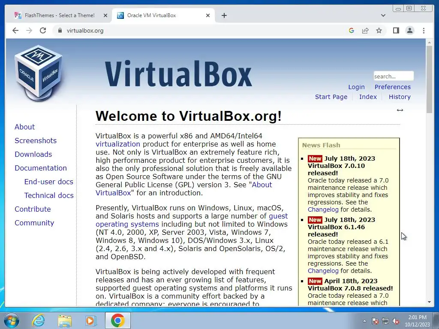This screenshot has height=329, width=439.
Task: Open End-user docs sidebar link
Action: pyautogui.click(x=49, y=182)
